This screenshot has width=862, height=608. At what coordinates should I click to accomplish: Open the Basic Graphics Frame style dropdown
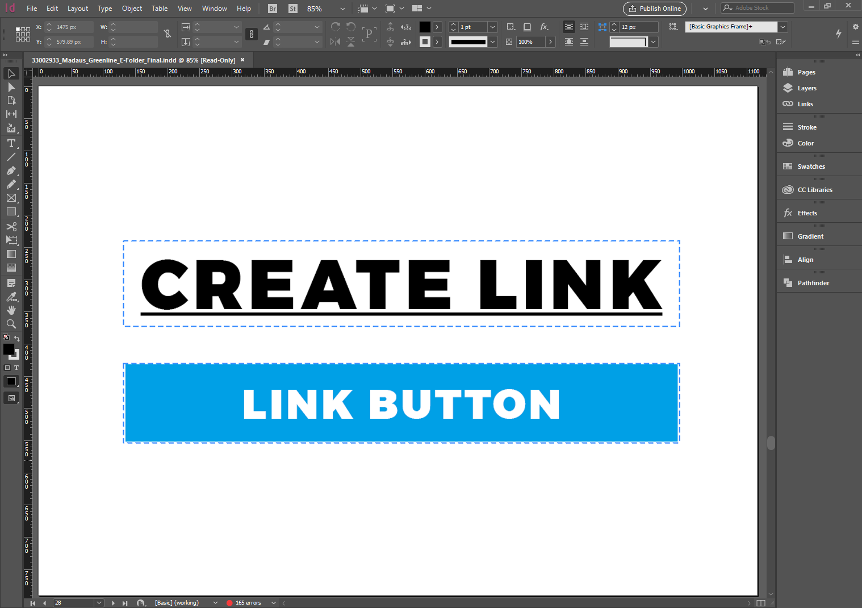point(783,27)
